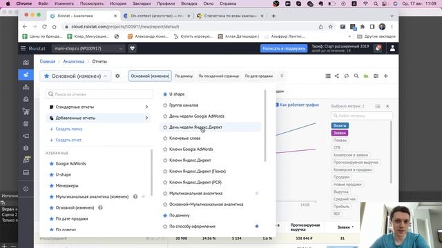Bookmark this page with the star icon
This screenshot has width=442, height=248.
point(330,27)
